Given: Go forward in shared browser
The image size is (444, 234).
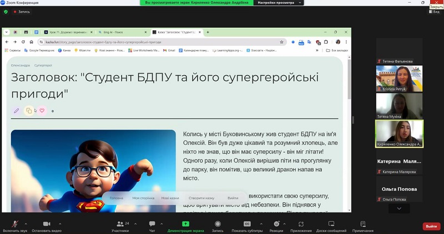Looking at the screenshot, I should pos(15,42).
